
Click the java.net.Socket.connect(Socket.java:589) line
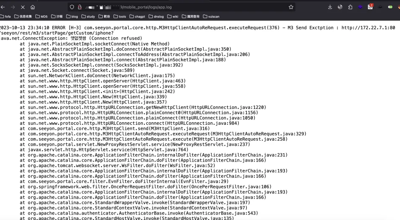click(x=77, y=71)
